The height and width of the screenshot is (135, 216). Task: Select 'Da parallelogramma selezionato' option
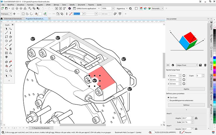(x=168, y=100)
